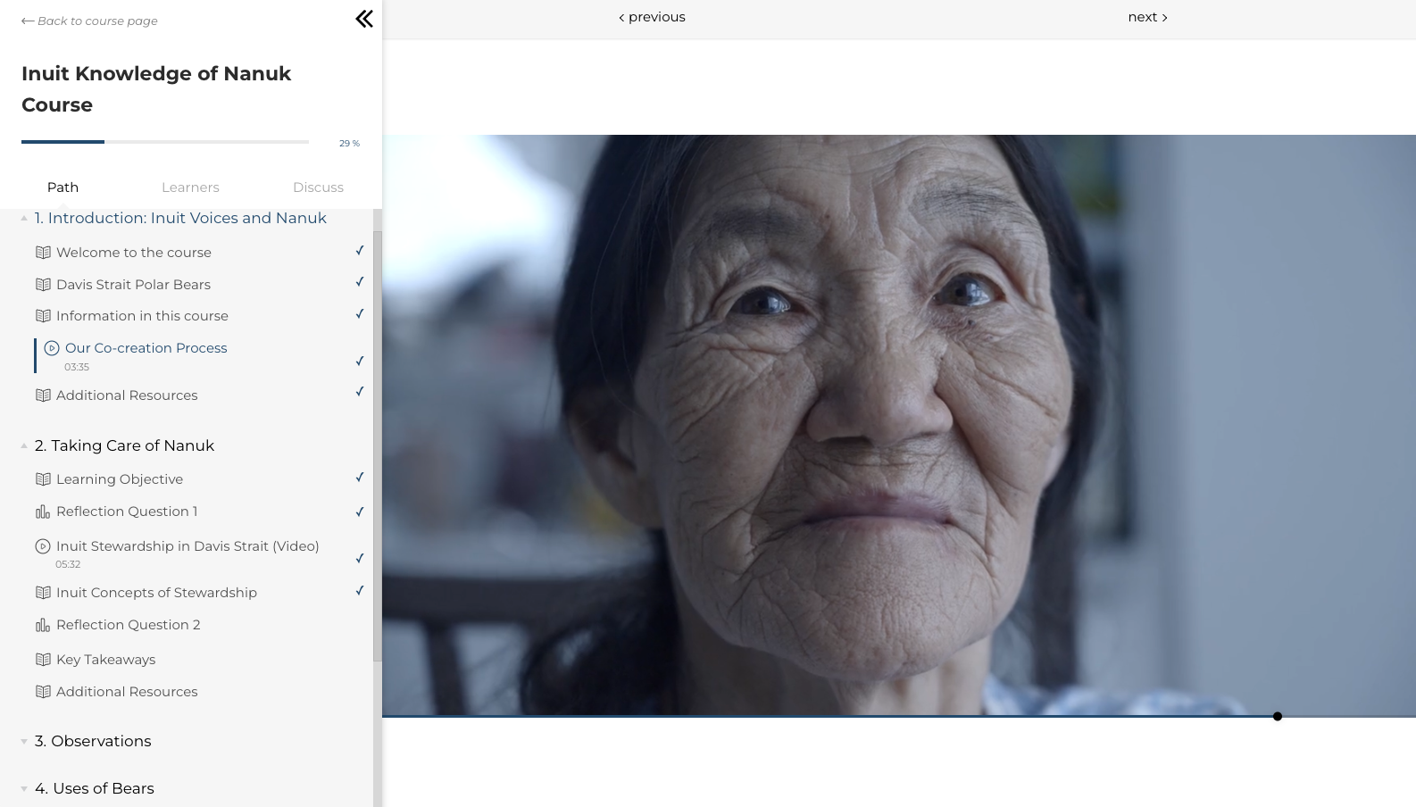Click the chart icon beside Reflection Question 2
Screen dimensions: 1416x807
coord(43,625)
